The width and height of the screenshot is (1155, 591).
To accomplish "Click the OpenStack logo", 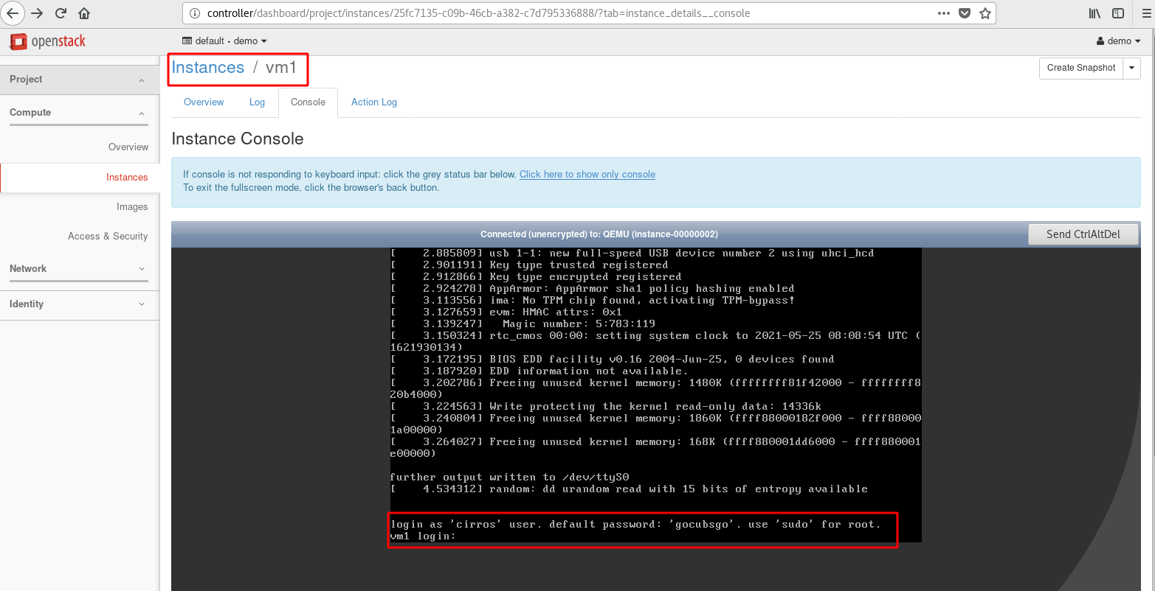I will coord(48,41).
